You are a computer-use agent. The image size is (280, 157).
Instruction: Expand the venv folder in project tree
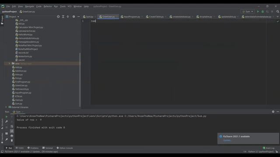[9, 64]
